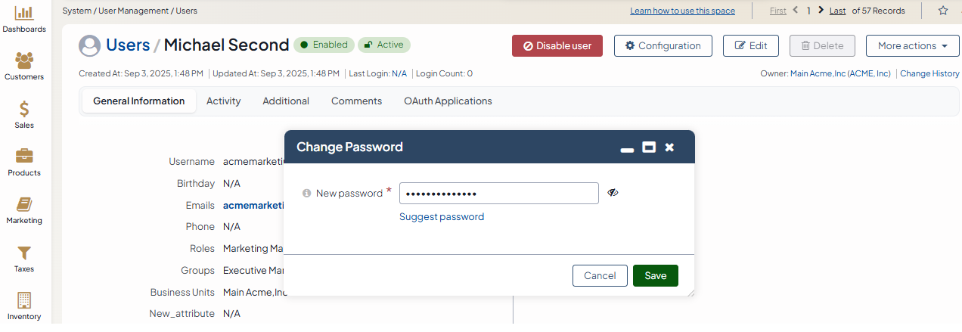Screen dimensions: 962x332
Task: Open the Inventory building icon
Action: pos(24,300)
